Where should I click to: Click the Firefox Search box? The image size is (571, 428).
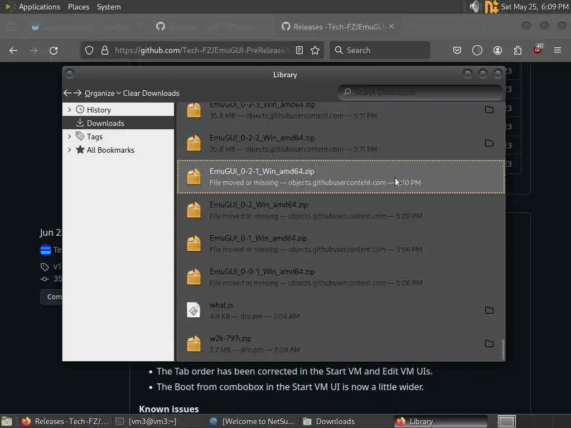(x=380, y=50)
